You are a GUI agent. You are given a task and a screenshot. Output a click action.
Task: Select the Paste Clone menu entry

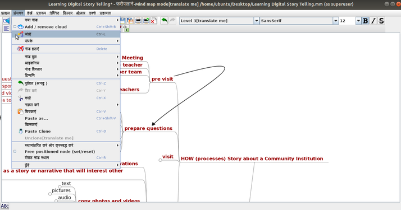[x=66, y=131]
